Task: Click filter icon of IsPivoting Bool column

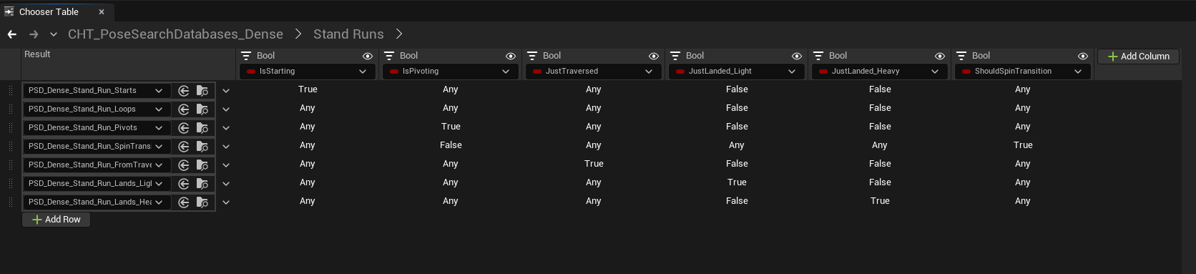Action: tap(389, 56)
